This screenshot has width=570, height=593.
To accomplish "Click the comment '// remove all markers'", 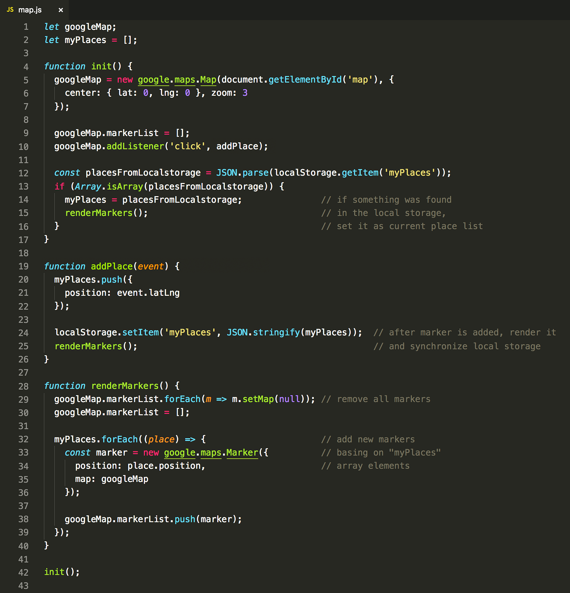I will 376,399.
